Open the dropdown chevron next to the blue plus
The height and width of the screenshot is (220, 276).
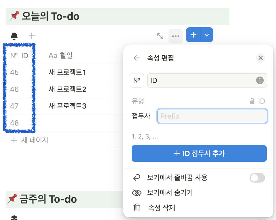point(206,35)
